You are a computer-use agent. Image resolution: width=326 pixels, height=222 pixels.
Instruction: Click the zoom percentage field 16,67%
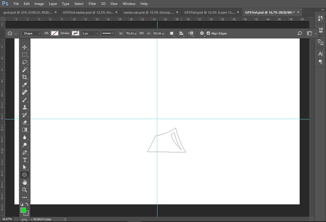click(x=7, y=219)
